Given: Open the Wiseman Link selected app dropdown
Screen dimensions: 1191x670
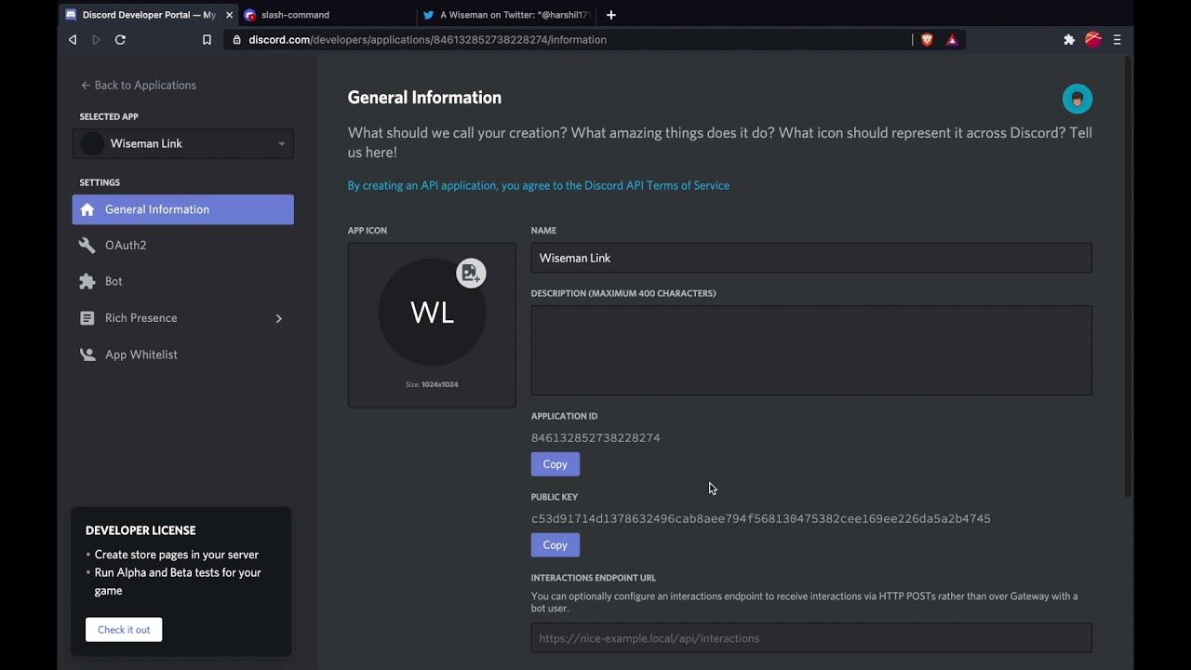Looking at the screenshot, I should coord(183,143).
